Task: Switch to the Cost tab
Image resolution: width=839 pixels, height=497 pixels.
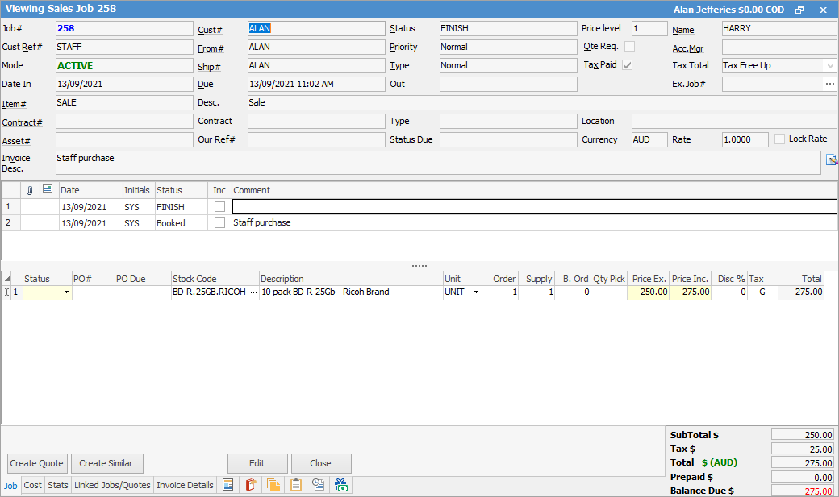Action: pyautogui.click(x=33, y=485)
